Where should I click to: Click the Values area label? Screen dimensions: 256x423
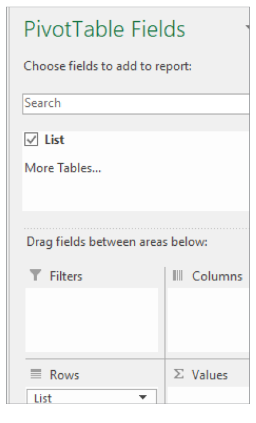tap(210, 374)
